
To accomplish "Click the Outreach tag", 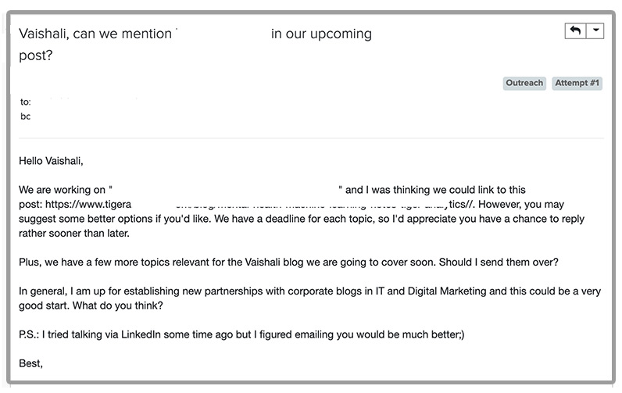I will tap(524, 83).
